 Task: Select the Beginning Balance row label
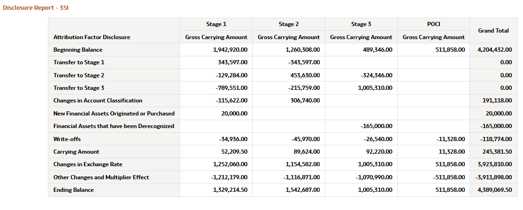pos(78,50)
